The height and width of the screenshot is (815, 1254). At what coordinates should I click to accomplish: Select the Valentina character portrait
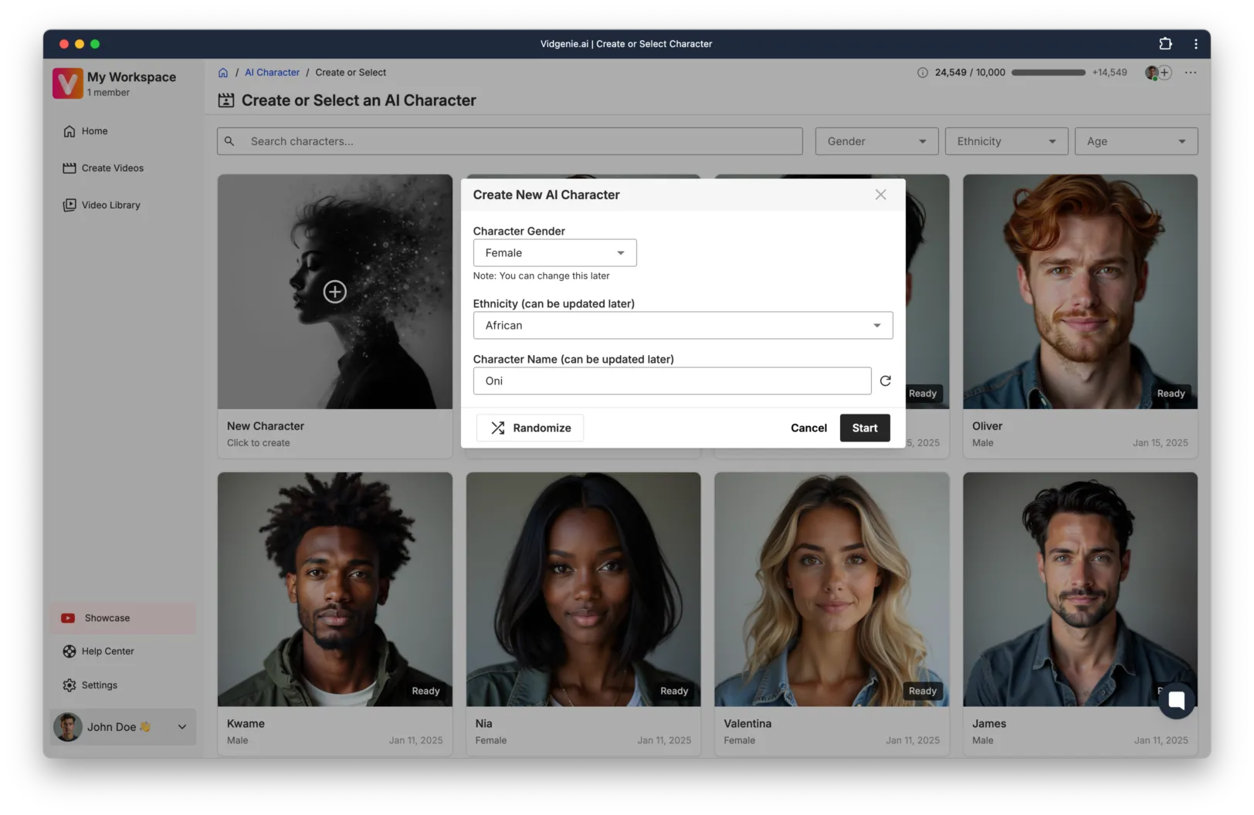[x=832, y=590]
